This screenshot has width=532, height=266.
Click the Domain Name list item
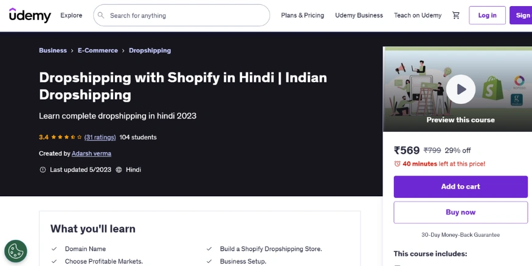[86, 249]
